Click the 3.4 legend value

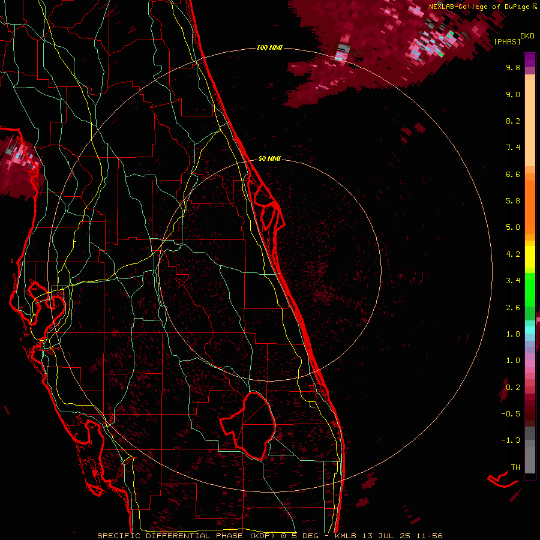(513, 281)
